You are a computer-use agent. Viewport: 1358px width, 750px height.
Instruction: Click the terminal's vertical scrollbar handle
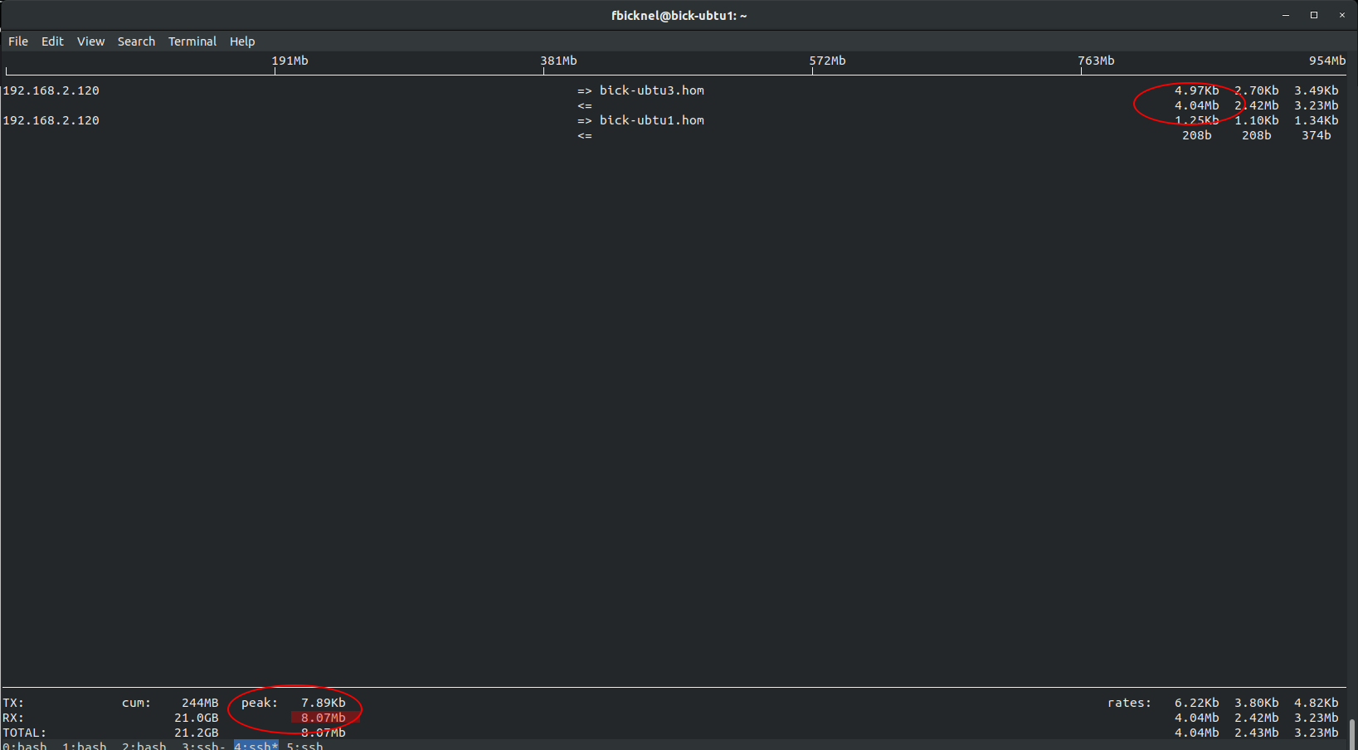coord(1353,733)
